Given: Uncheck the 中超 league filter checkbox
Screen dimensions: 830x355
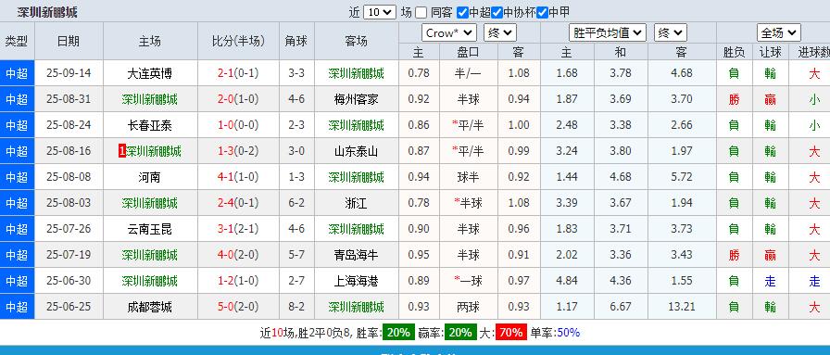Looking at the screenshot, I should pyautogui.click(x=462, y=12).
